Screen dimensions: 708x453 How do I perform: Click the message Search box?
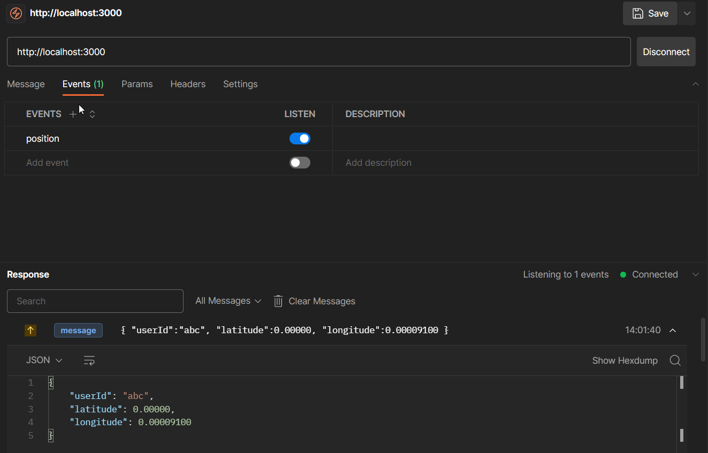click(x=95, y=301)
